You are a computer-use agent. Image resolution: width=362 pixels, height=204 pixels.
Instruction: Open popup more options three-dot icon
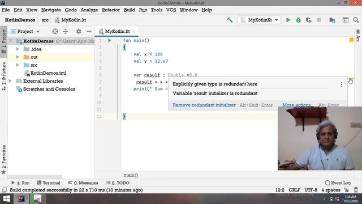tap(342, 84)
